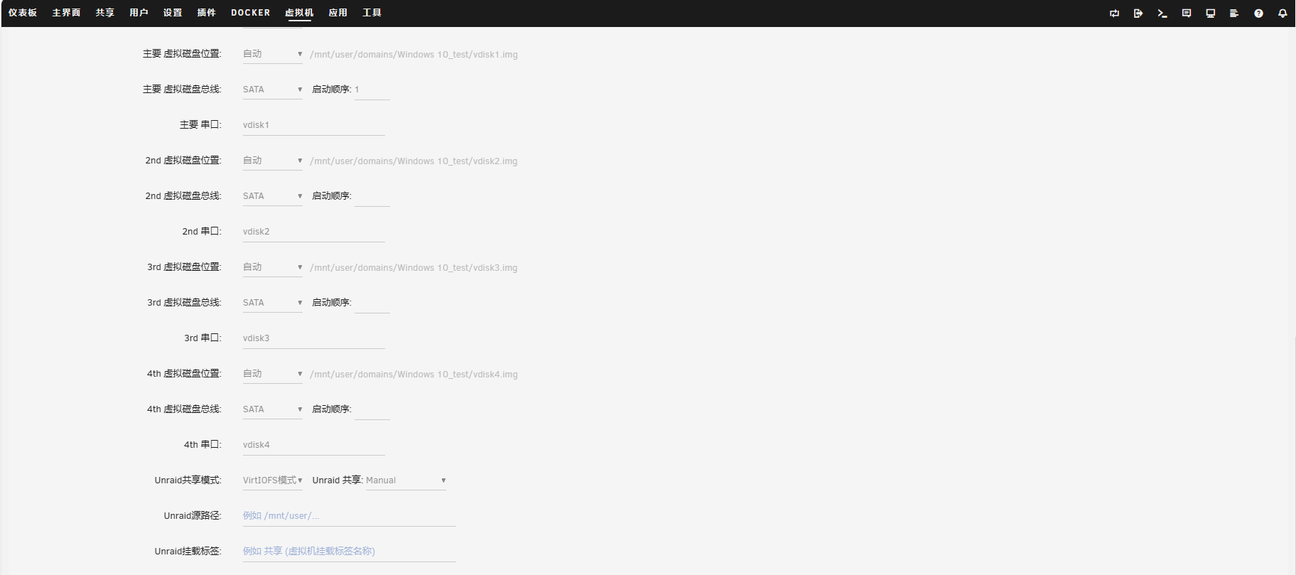Expand 2nd 虚拟磁盘总线 SATA dropdown
This screenshot has width=1296, height=575.
click(x=273, y=196)
